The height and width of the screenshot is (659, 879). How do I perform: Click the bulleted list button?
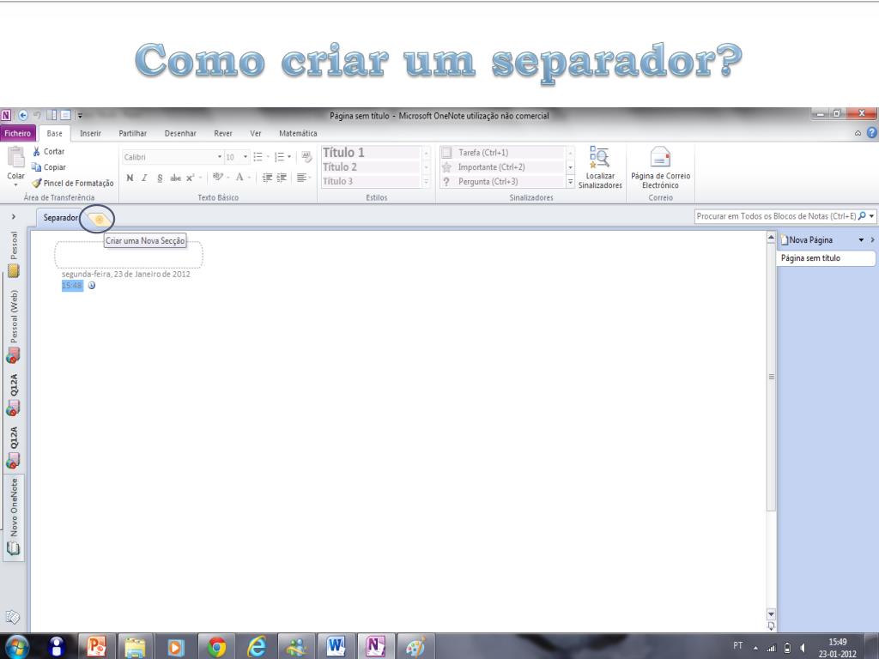click(258, 157)
